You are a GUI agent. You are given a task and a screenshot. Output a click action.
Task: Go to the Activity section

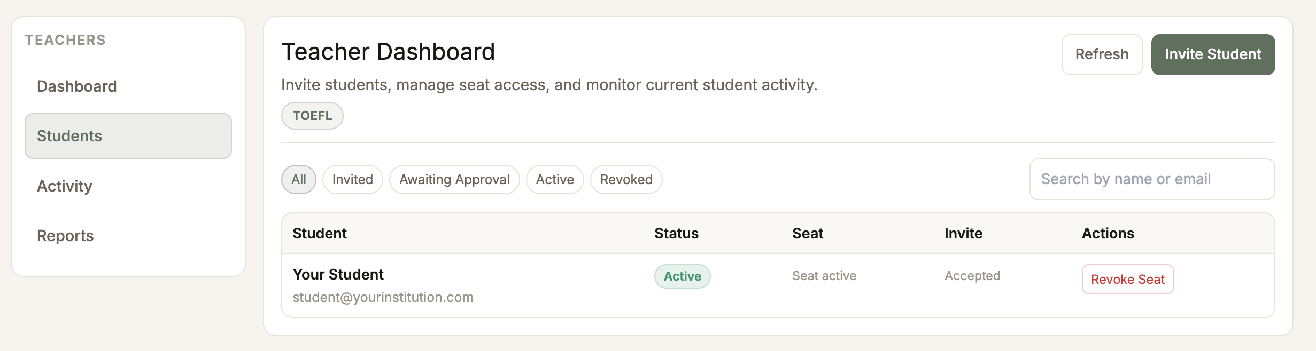click(x=65, y=186)
